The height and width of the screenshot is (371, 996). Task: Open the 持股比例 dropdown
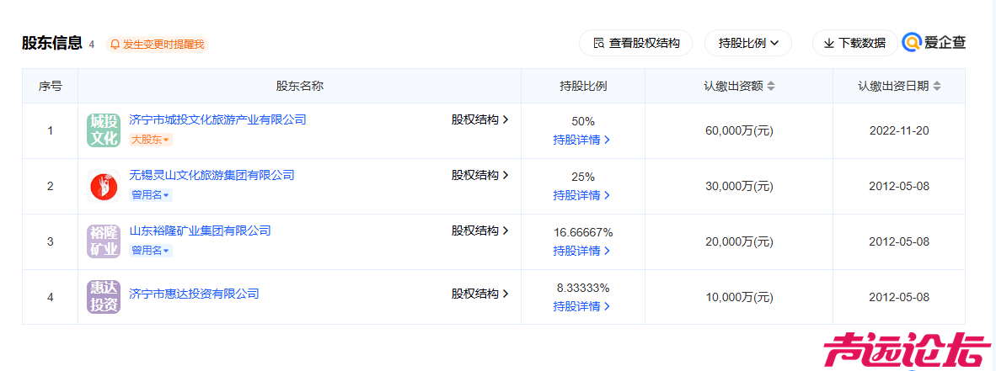coord(748,43)
